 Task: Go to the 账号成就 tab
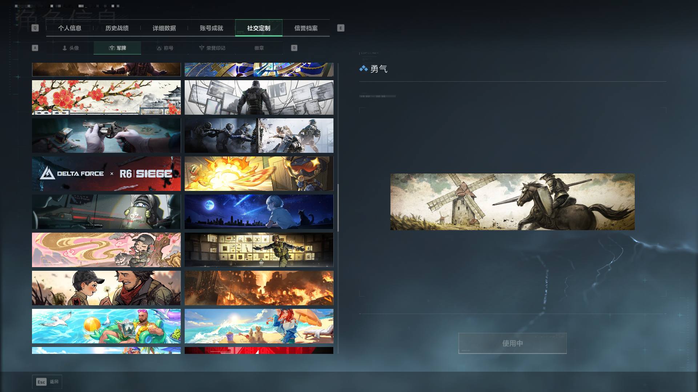pos(211,28)
